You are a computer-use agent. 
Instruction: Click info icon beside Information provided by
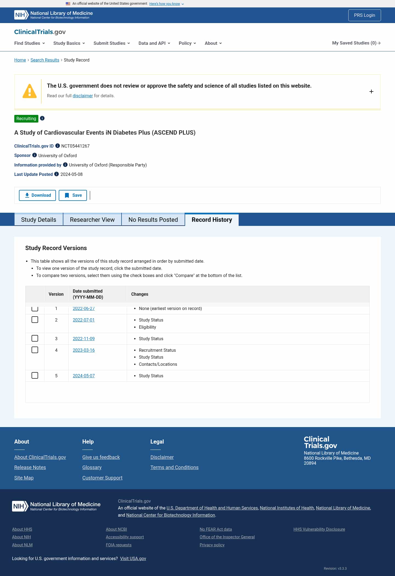click(x=65, y=165)
